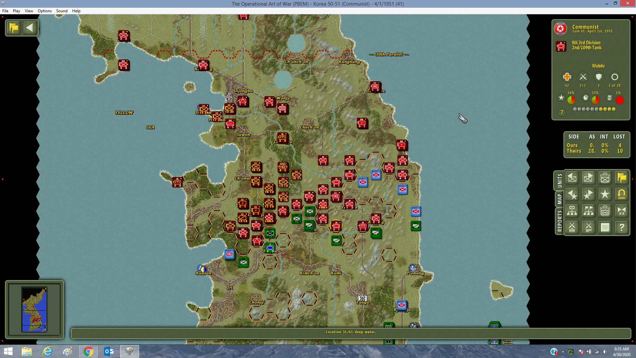Click the white unit card icon

(605, 227)
